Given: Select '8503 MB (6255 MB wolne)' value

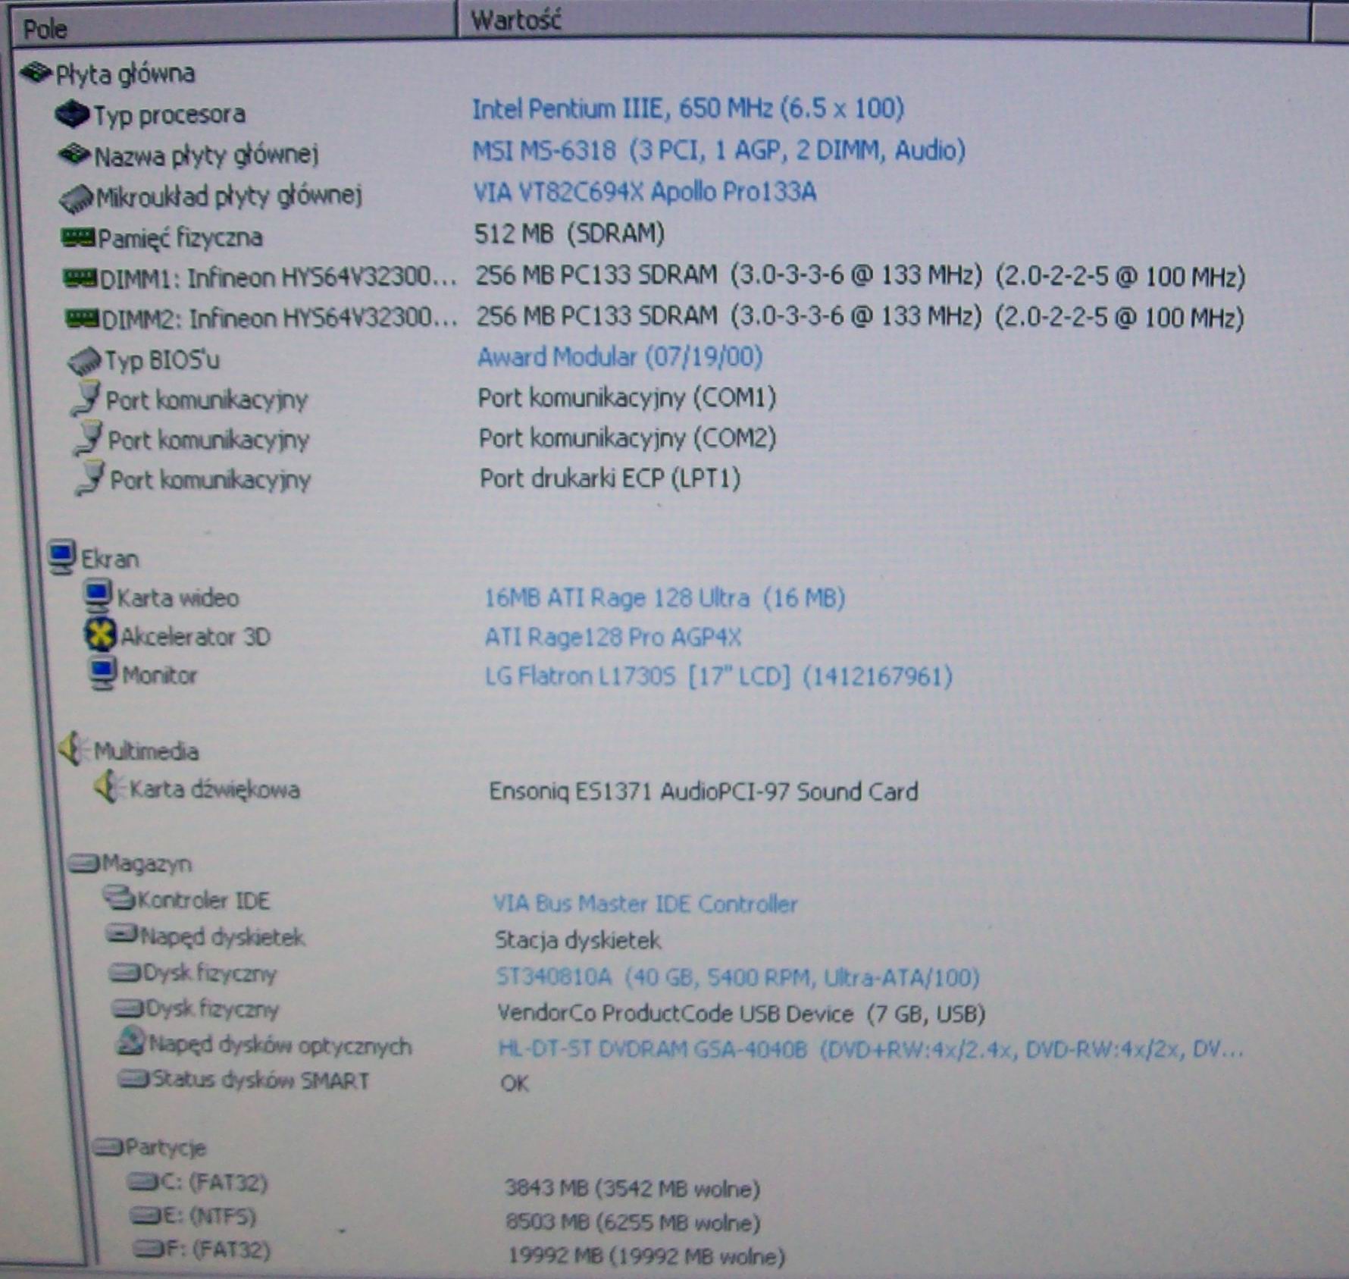Looking at the screenshot, I should (x=633, y=1222).
